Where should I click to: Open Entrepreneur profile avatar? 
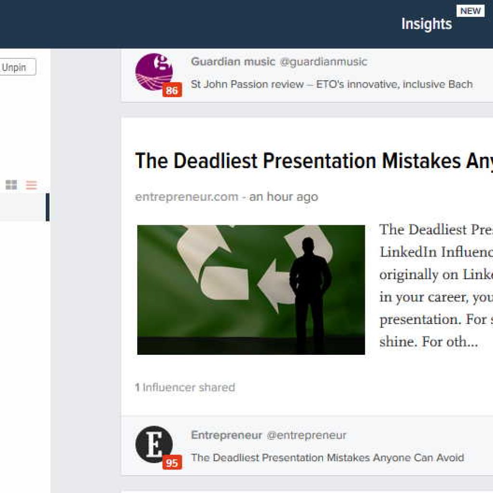(154, 444)
